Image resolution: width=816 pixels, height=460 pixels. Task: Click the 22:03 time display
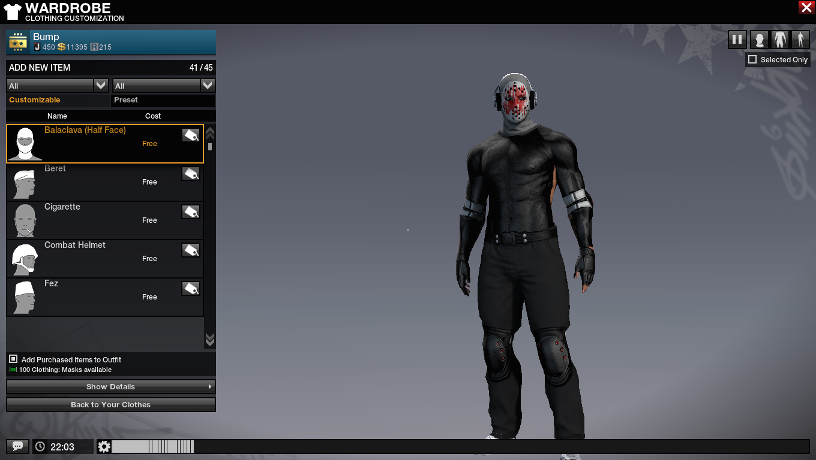[62, 447]
